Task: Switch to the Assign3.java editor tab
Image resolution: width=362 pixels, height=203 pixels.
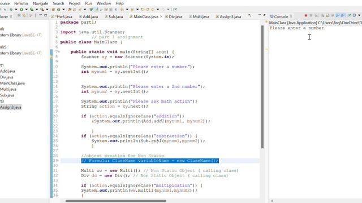Action: coord(229,16)
